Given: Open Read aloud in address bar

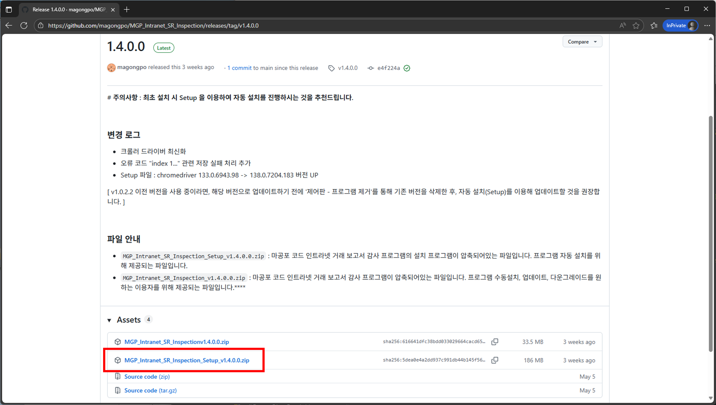Looking at the screenshot, I should pyautogui.click(x=623, y=26).
